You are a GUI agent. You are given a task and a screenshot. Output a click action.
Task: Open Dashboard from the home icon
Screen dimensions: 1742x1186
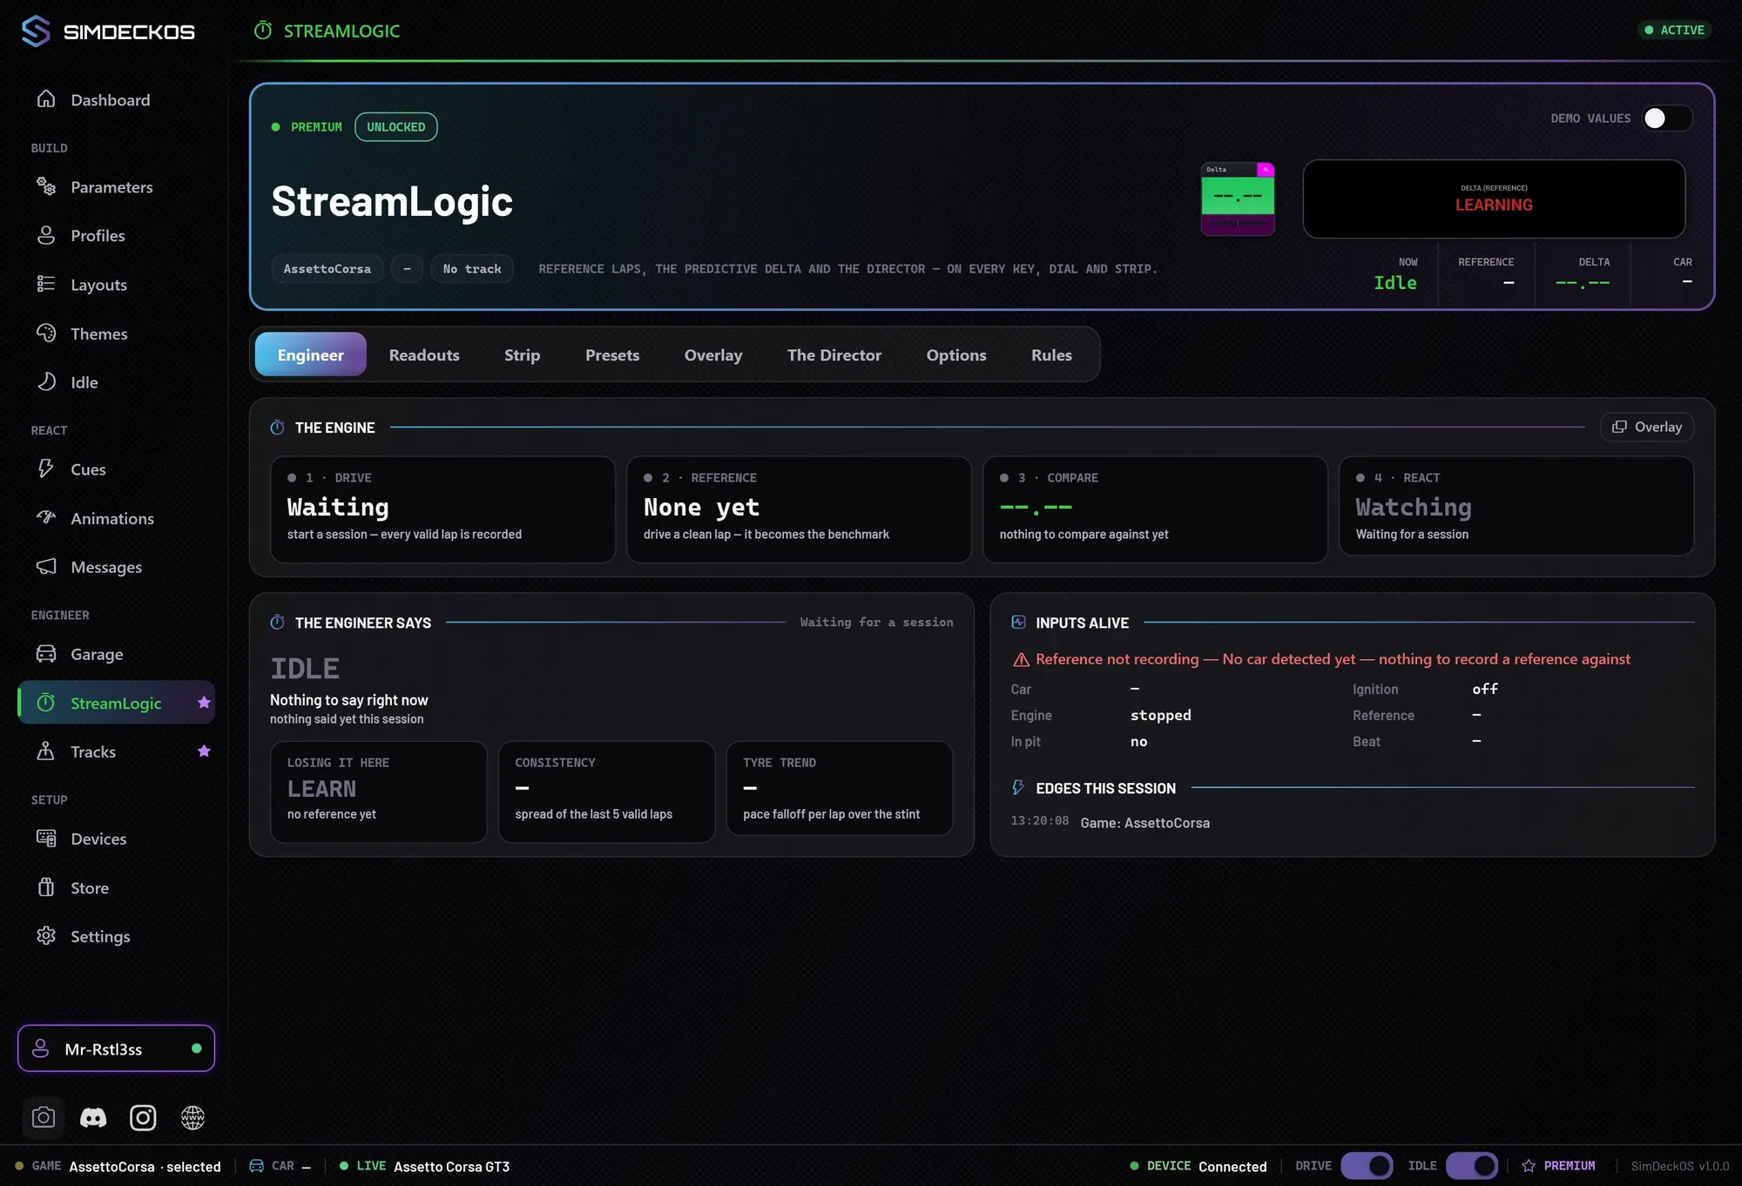[x=46, y=99]
